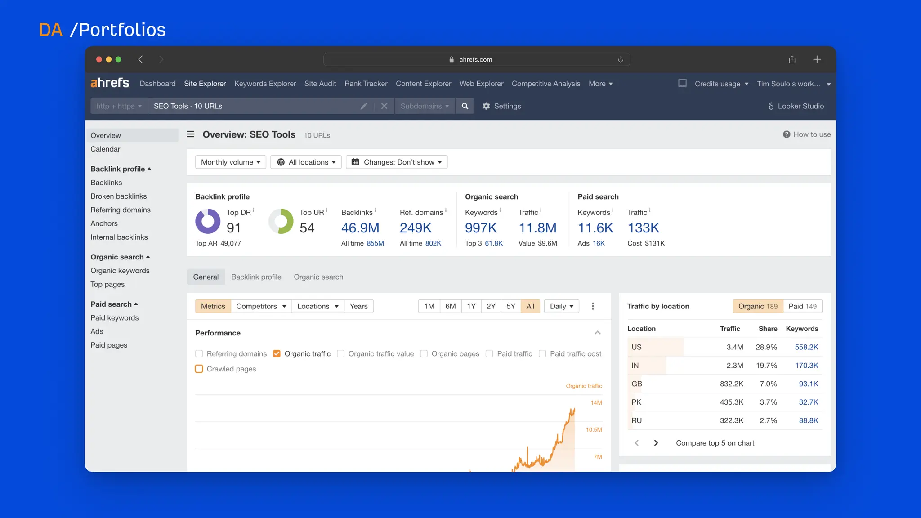Click the browser forward arrow
The image size is (921, 518).
161,59
